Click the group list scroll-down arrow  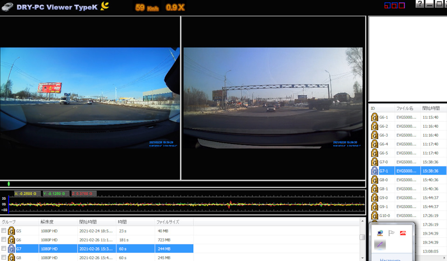coord(362,258)
